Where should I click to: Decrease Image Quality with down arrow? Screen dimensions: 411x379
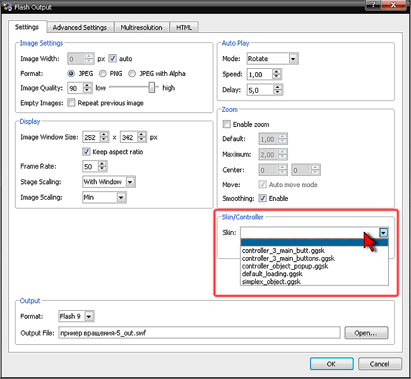coord(87,91)
